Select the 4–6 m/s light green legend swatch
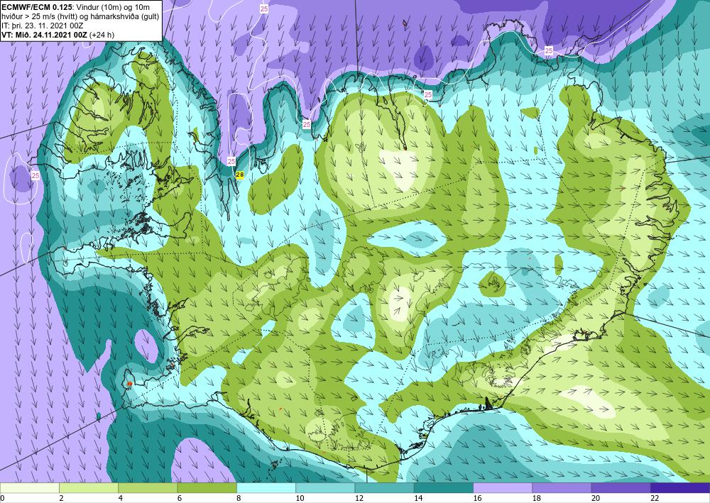 (x=148, y=488)
